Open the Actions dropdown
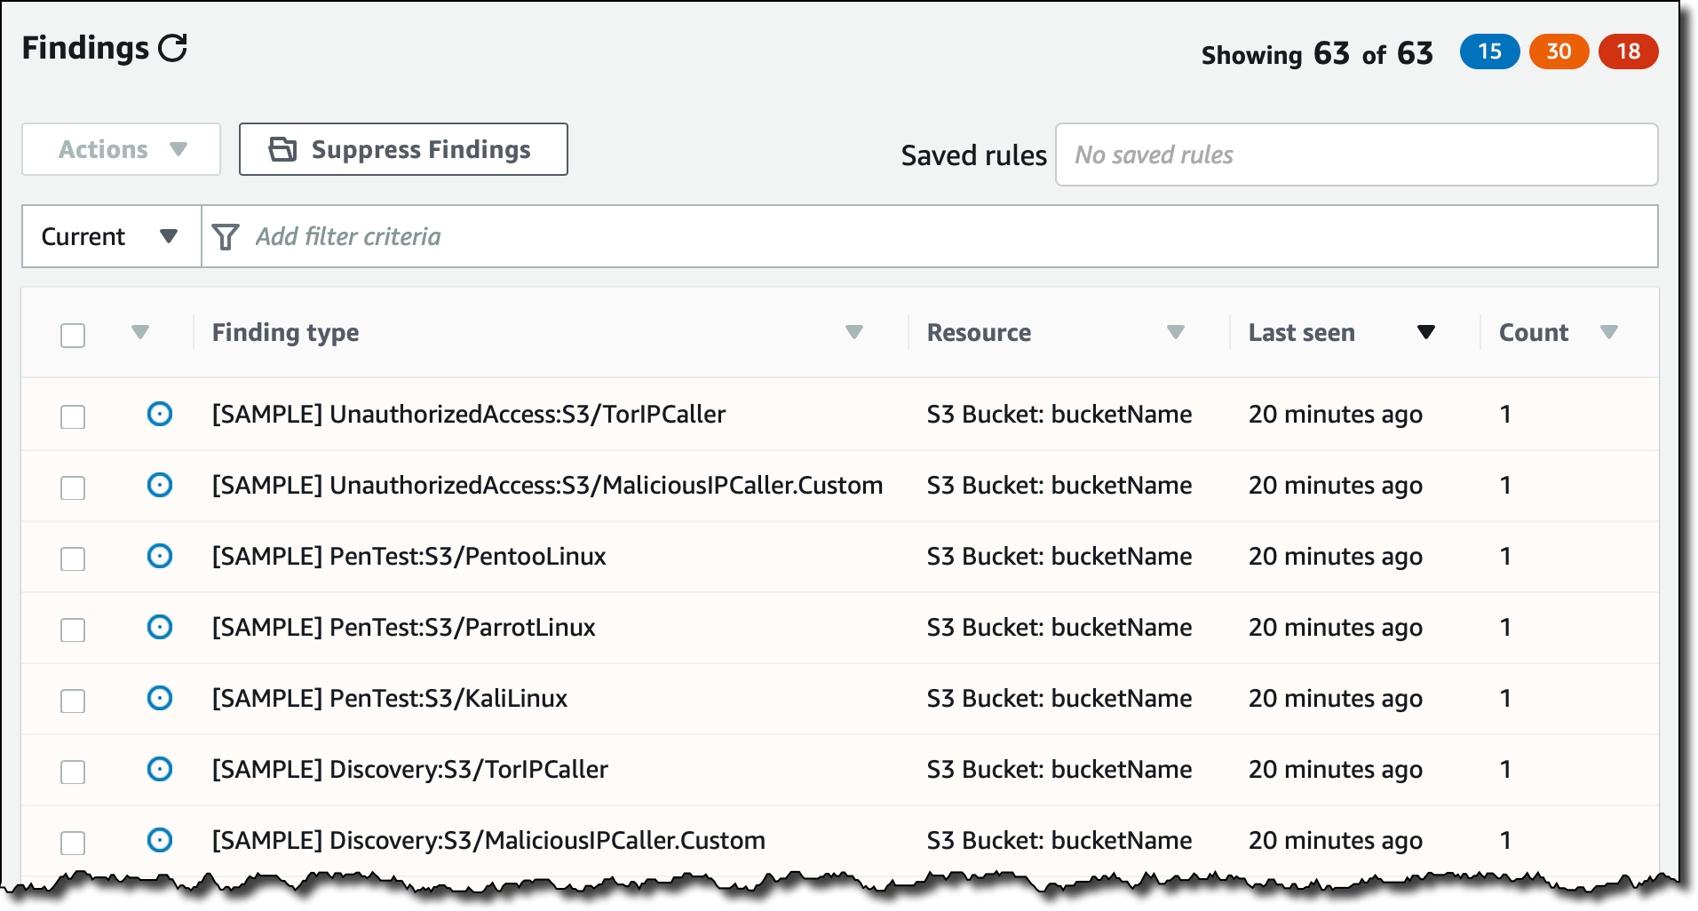The width and height of the screenshot is (1698, 911). tap(122, 149)
